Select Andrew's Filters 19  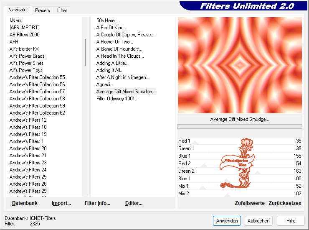[28, 134]
